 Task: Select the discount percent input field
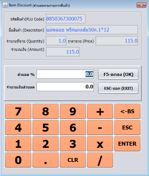click(65, 74)
